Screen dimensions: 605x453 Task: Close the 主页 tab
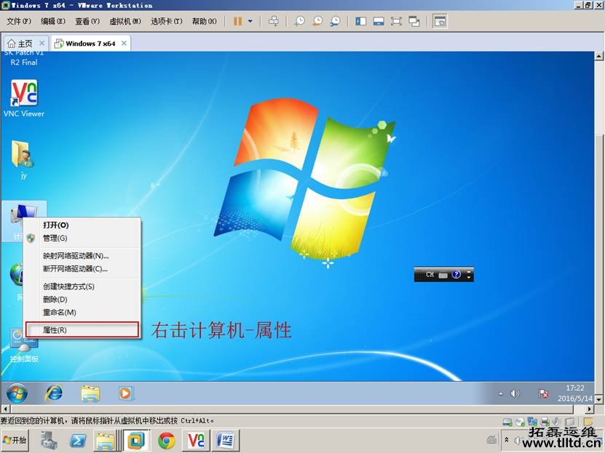[x=42, y=43]
